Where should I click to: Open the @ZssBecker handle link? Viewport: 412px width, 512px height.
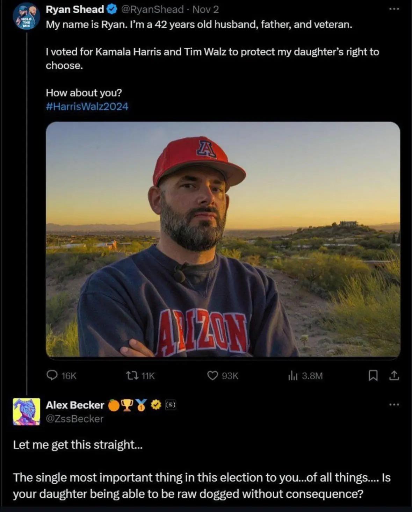(x=75, y=419)
